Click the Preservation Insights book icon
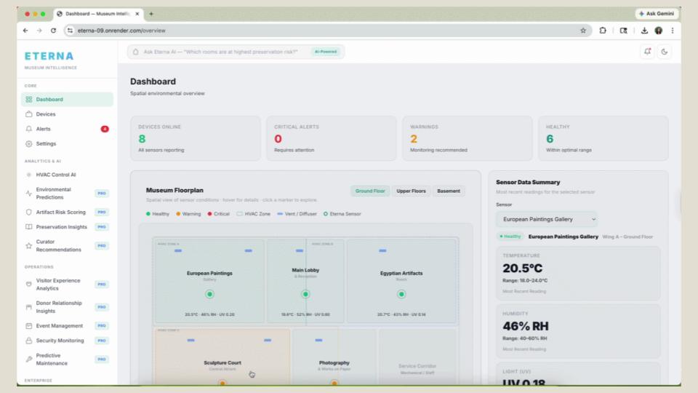The image size is (698, 393). [x=29, y=227]
